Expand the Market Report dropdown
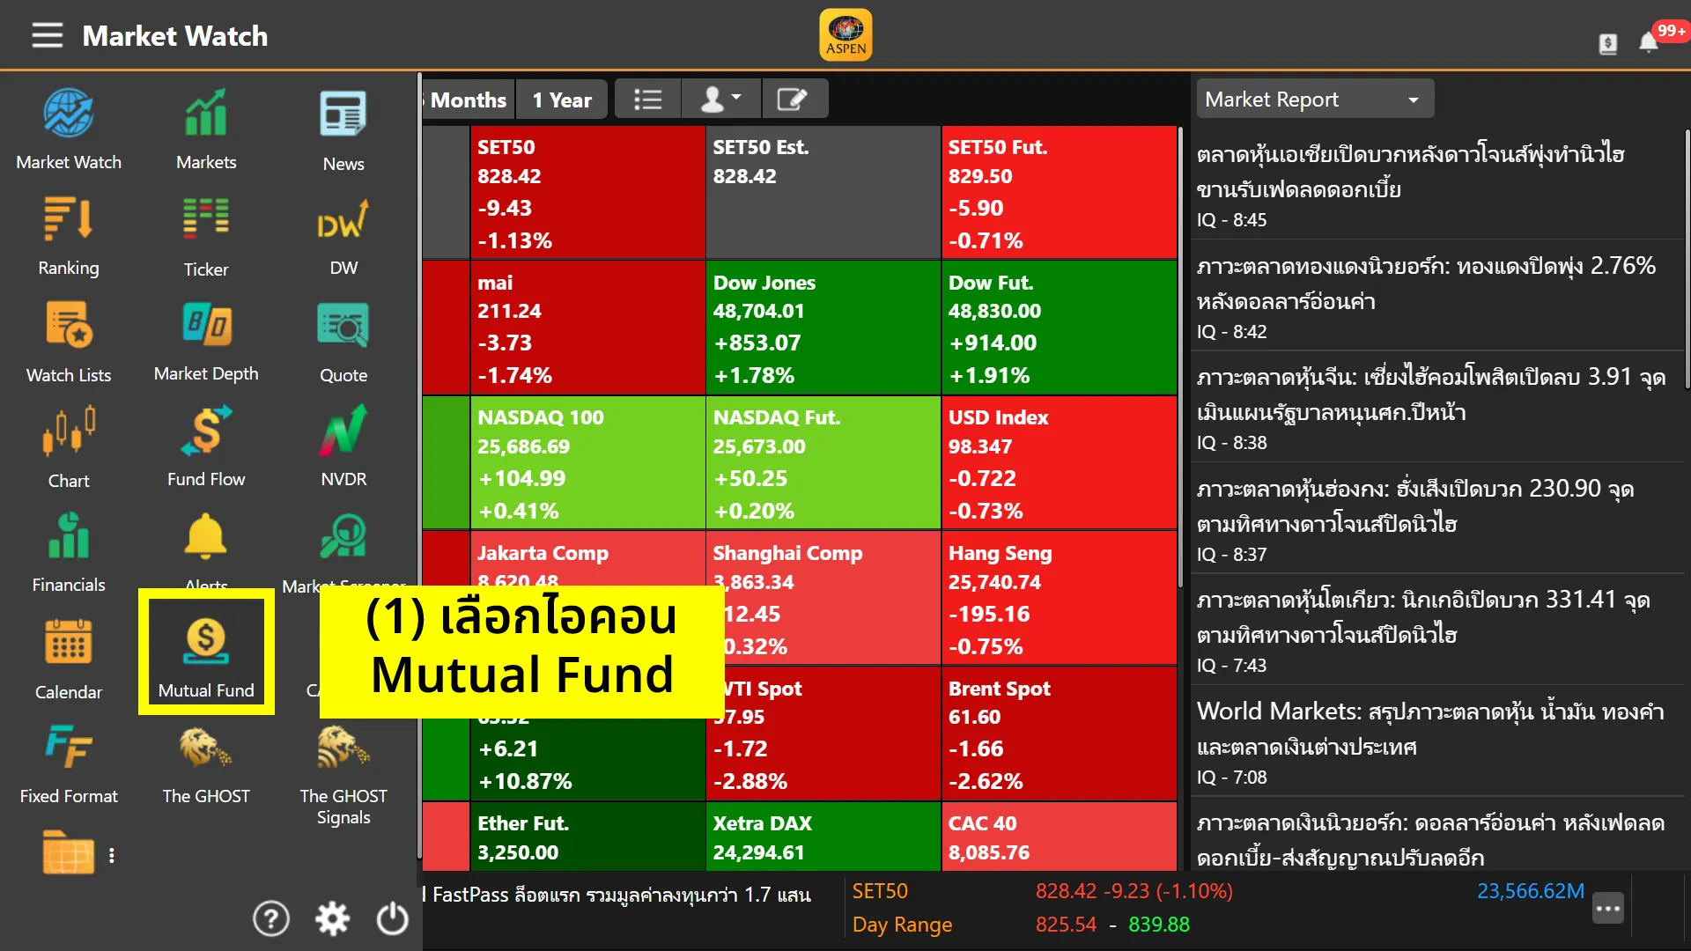 tap(1314, 100)
